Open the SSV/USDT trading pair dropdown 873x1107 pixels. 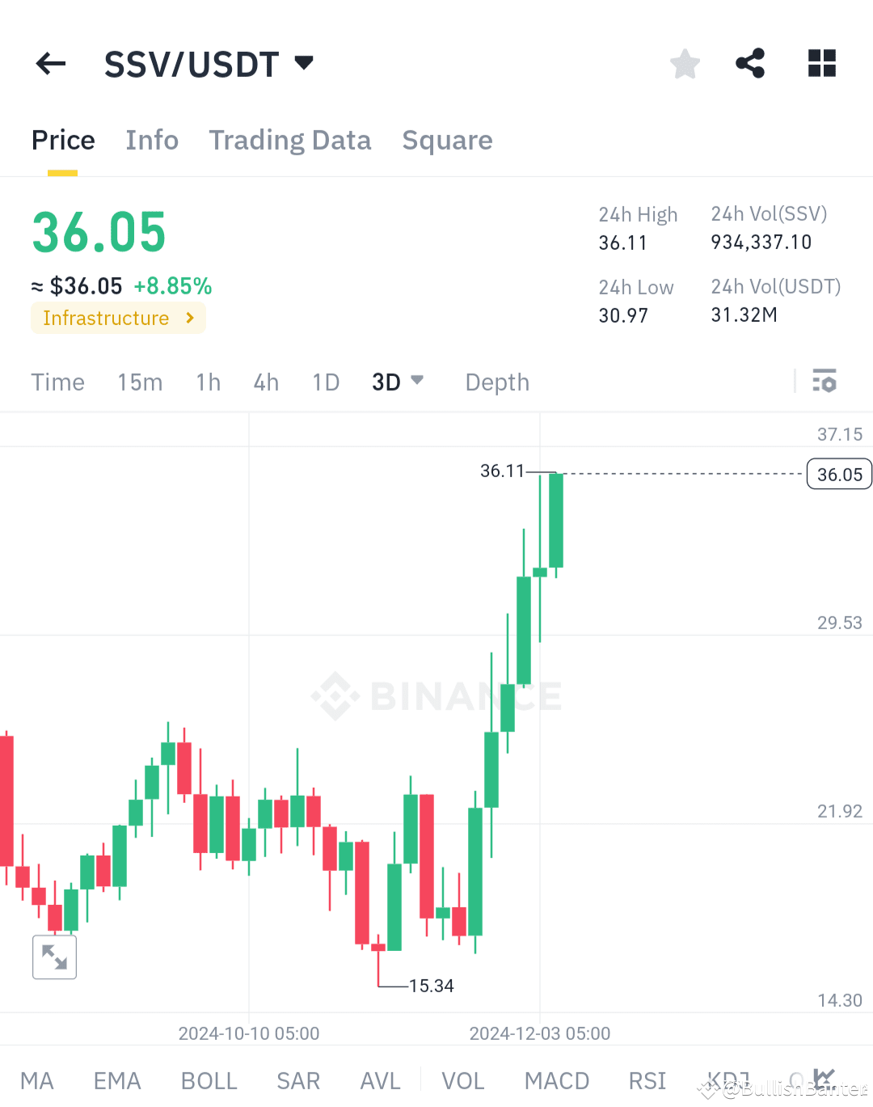[303, 63]
